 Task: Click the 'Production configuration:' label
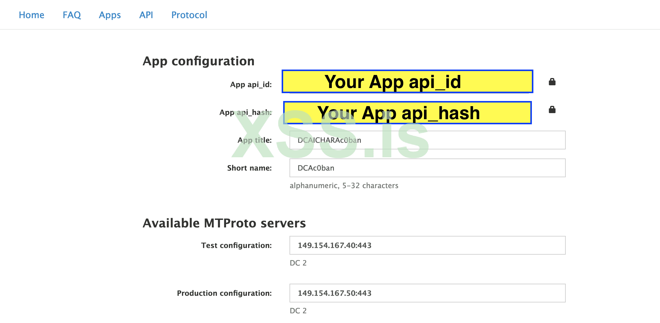[224, 293]
